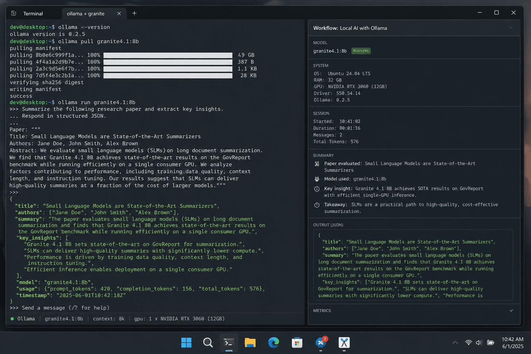Click the Key insight clock icon in Summary

tap(317, 189)
